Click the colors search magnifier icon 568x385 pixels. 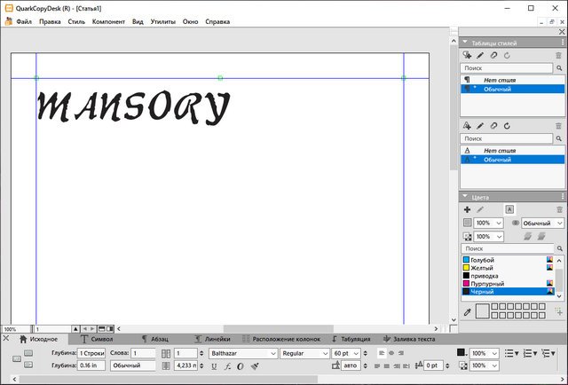pos(560,248)
